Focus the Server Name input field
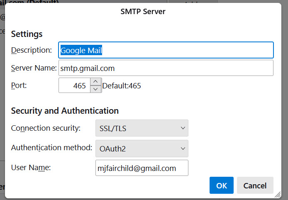Image resolution: width=288 pixels, height=200 pixels. coord(166,68)
